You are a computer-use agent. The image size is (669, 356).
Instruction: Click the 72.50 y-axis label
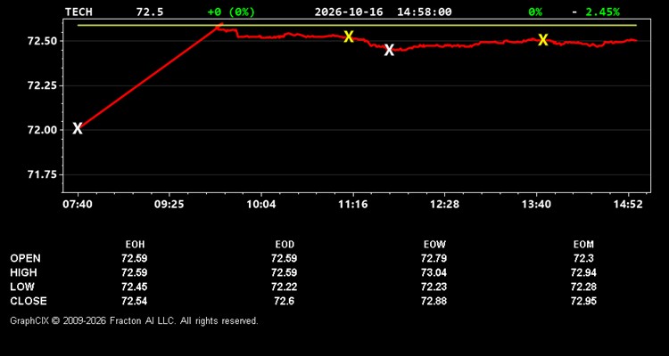42,41
